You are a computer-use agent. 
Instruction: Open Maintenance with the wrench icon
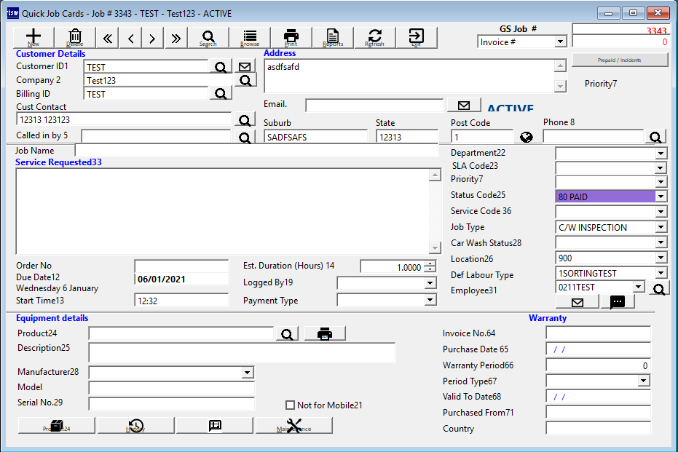coord(293,426)
